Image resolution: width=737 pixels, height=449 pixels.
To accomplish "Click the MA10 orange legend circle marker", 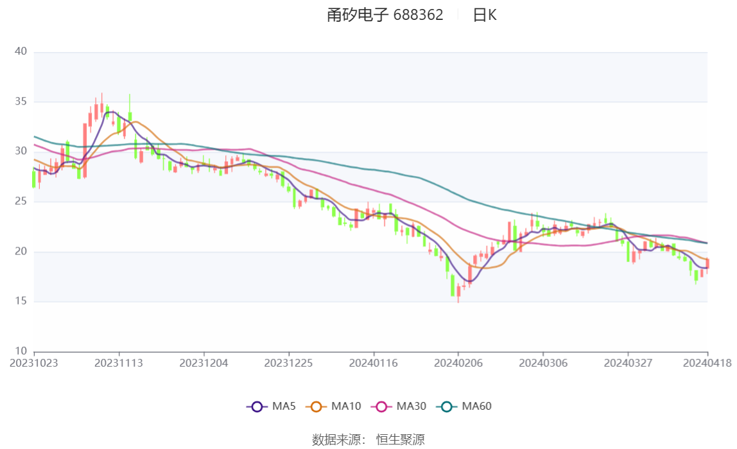I will pos(316,407).
